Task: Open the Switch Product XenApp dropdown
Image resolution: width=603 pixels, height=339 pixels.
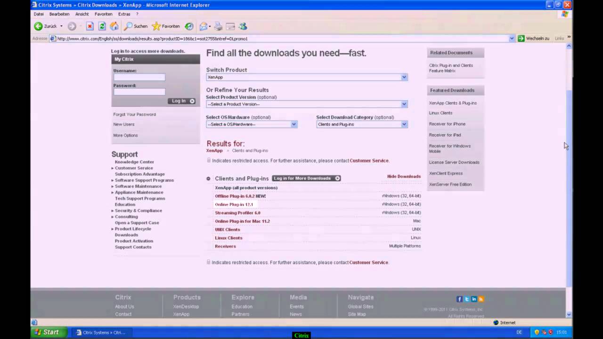Action: tap(307, 77)
